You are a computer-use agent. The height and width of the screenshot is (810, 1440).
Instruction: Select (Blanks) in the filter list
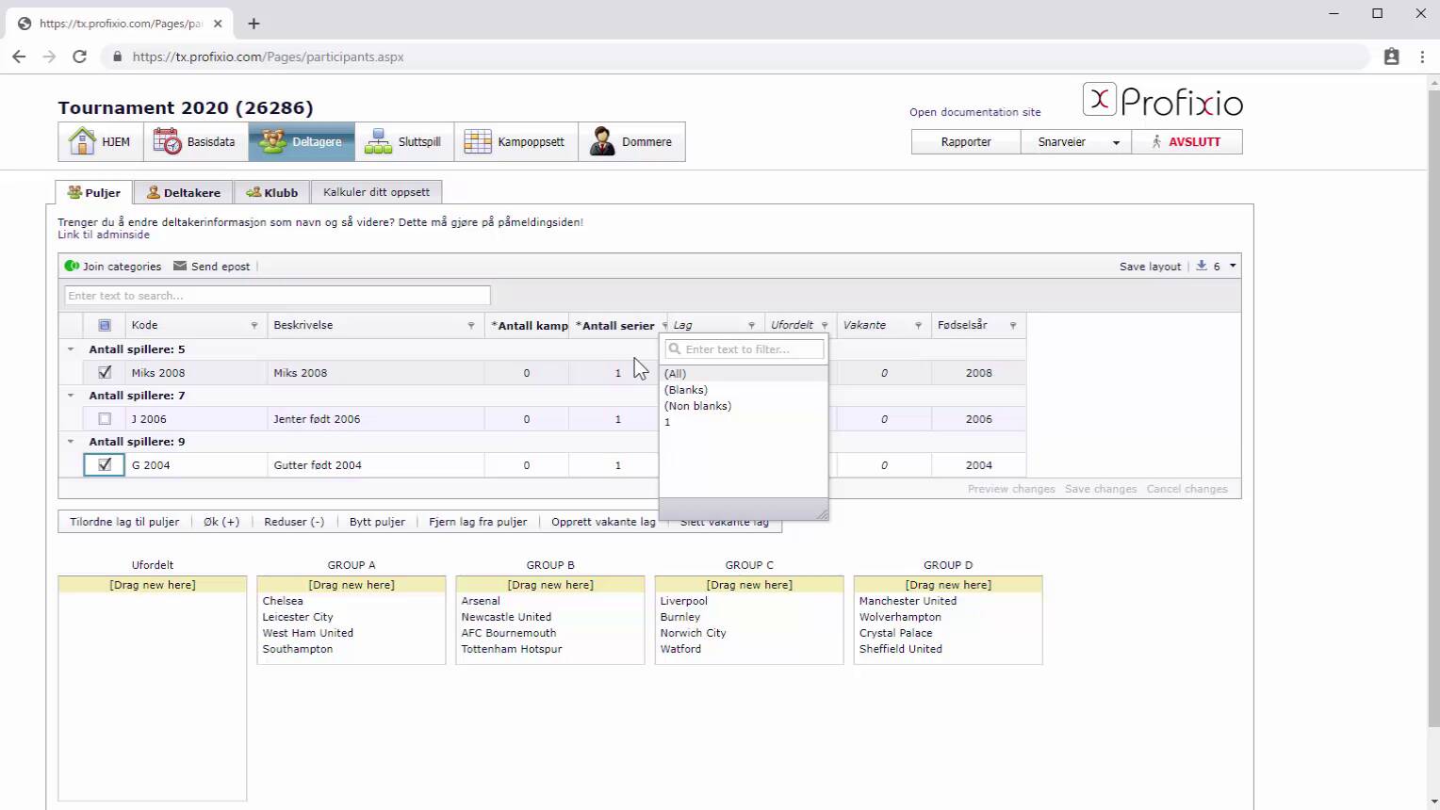pos(744,390)
